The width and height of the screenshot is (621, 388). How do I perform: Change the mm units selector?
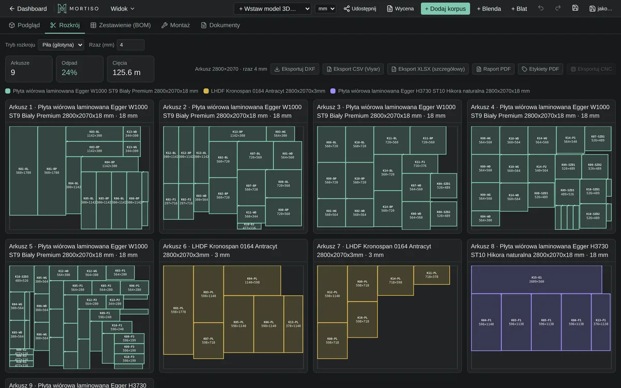coord(326,9)
